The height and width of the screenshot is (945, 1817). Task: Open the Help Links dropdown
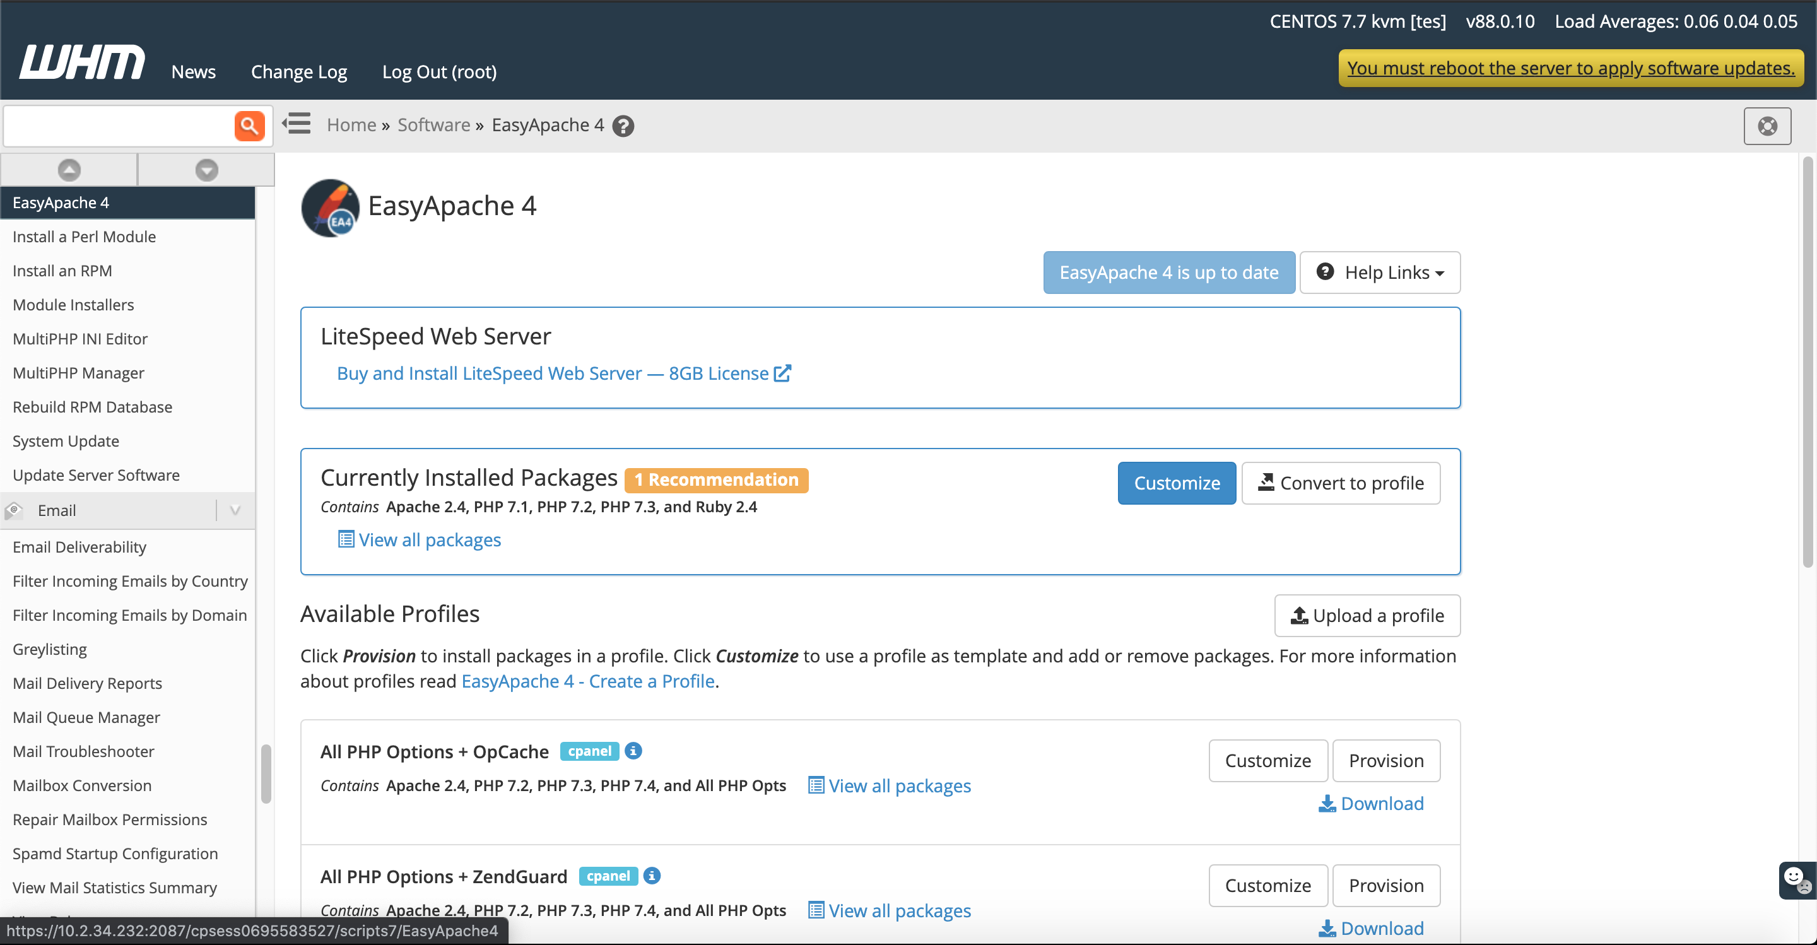click(x=1380, y=273)
